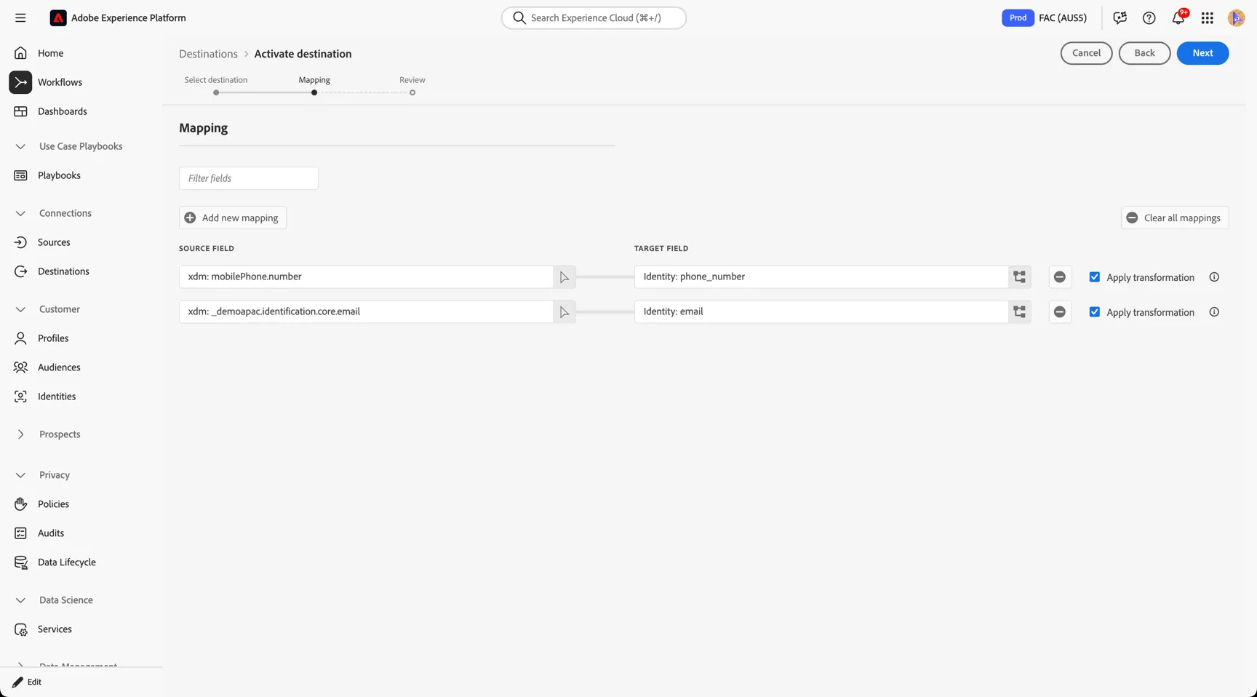The image size is (1257, 697).
Task: Show info for phone_number transformation
Action: pos(1214,276)
